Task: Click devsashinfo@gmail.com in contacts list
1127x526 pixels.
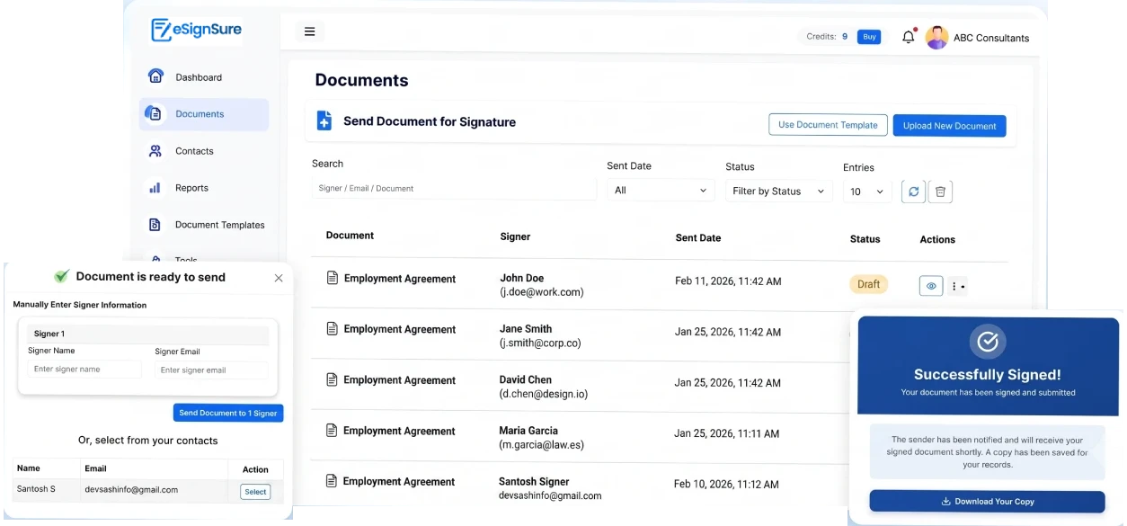Action: click(x=131, y=490)
